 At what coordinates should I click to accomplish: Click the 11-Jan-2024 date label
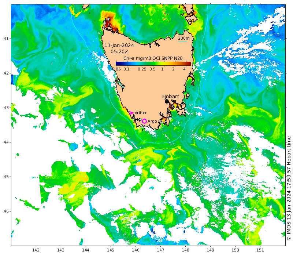point(119,46)
